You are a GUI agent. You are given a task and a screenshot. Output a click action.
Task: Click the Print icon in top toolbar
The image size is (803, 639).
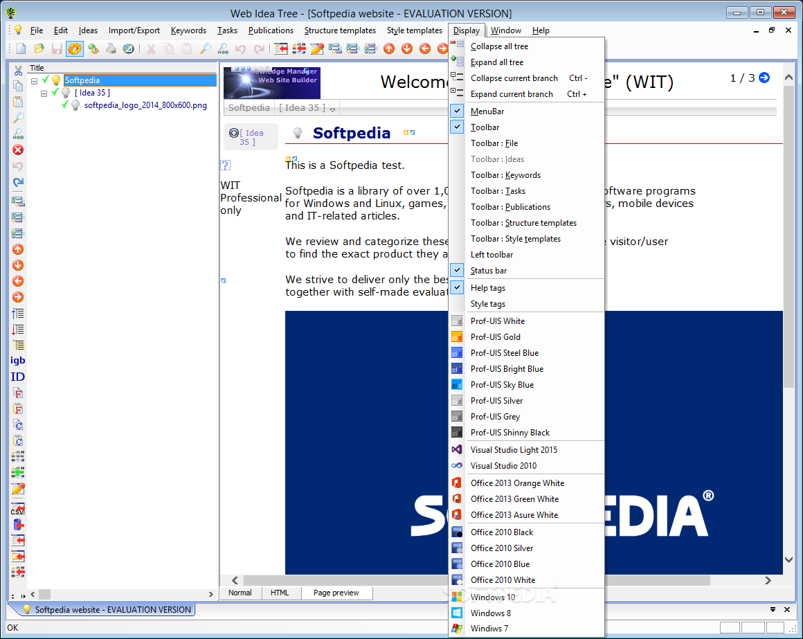pos(111,48)
